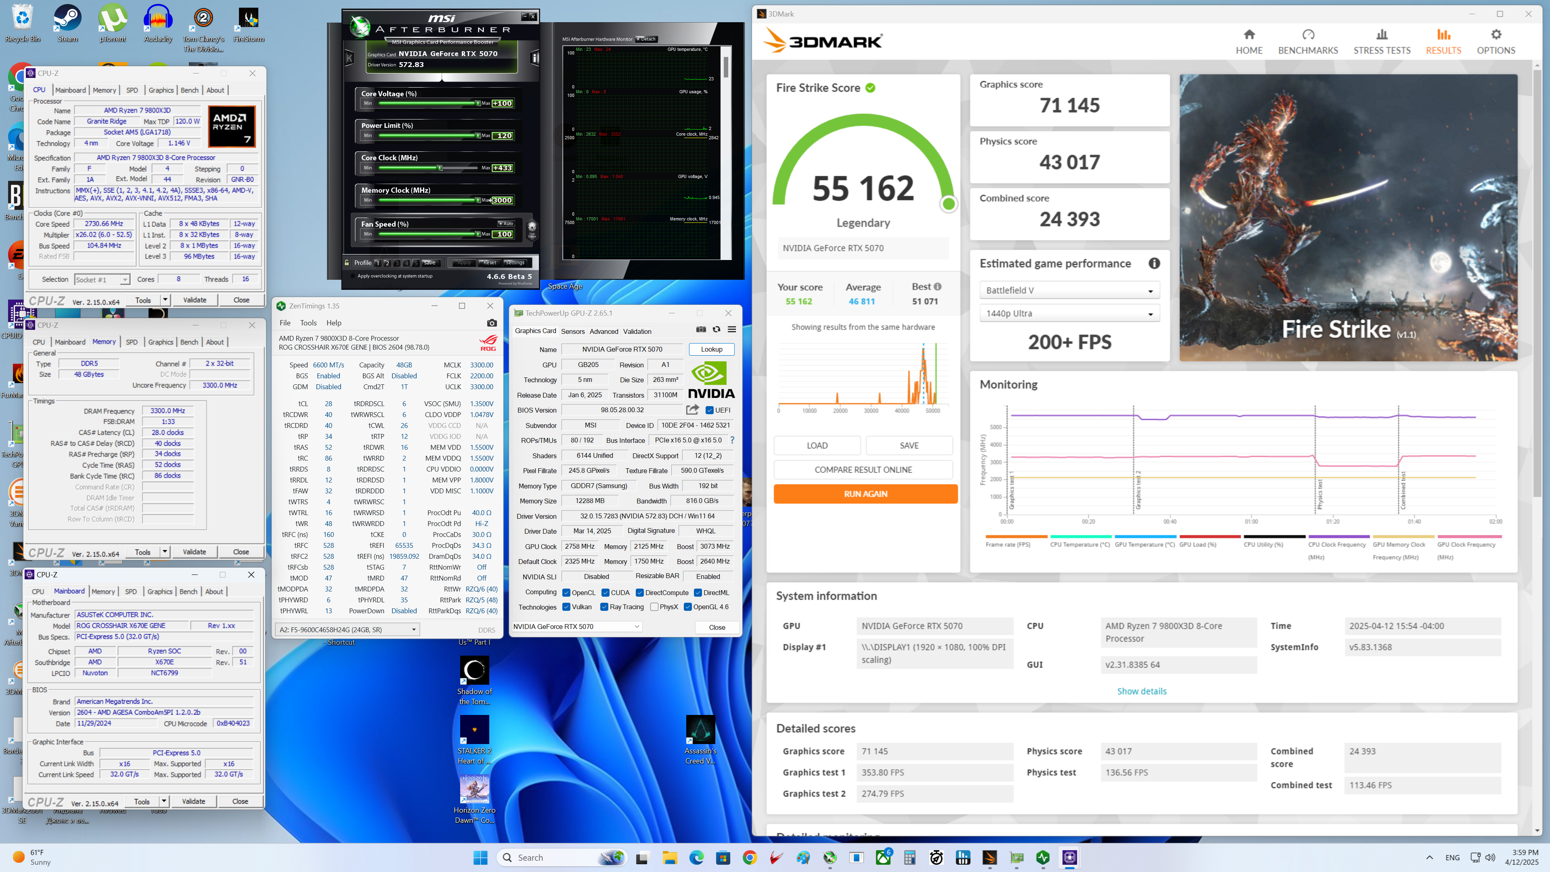Open Audacity desktop shortcut

158,24
